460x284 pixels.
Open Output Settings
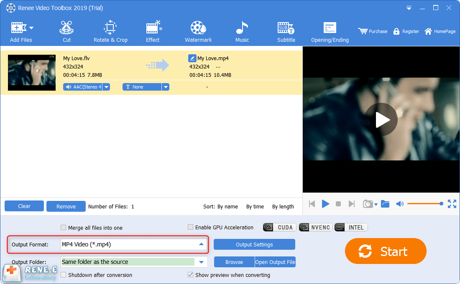pyautogui.click(x=254, y=244)
